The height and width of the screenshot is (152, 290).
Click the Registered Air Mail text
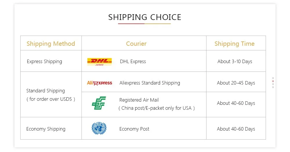139,100
